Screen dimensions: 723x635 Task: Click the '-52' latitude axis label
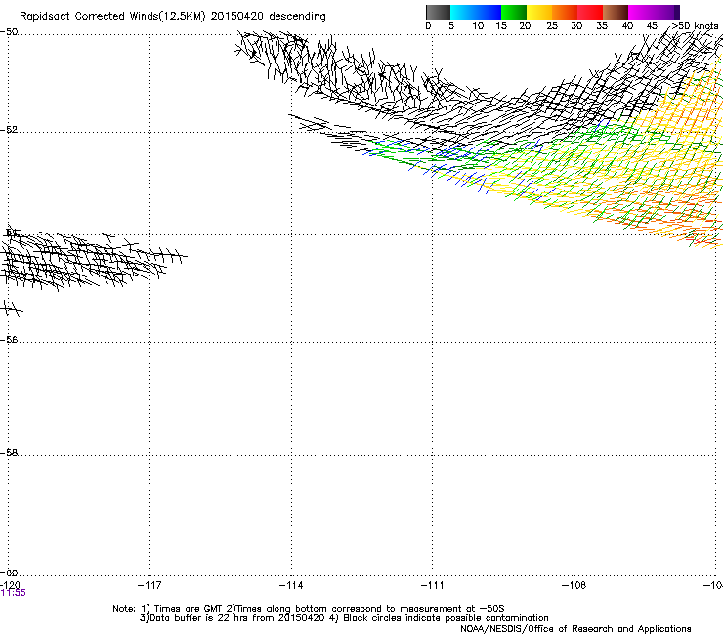[x=9, y=130]
